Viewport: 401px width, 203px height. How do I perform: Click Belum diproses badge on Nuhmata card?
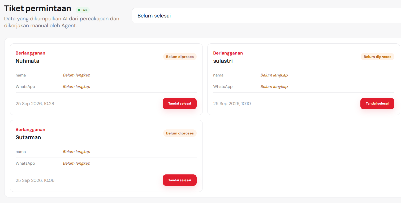point(180,57)
